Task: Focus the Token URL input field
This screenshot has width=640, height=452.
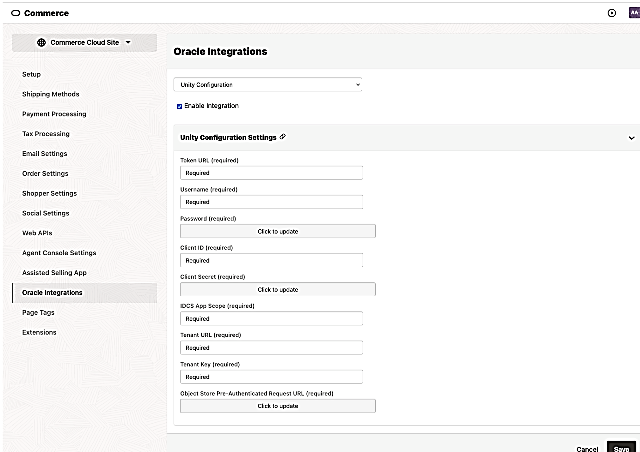Action: point(271,173)
